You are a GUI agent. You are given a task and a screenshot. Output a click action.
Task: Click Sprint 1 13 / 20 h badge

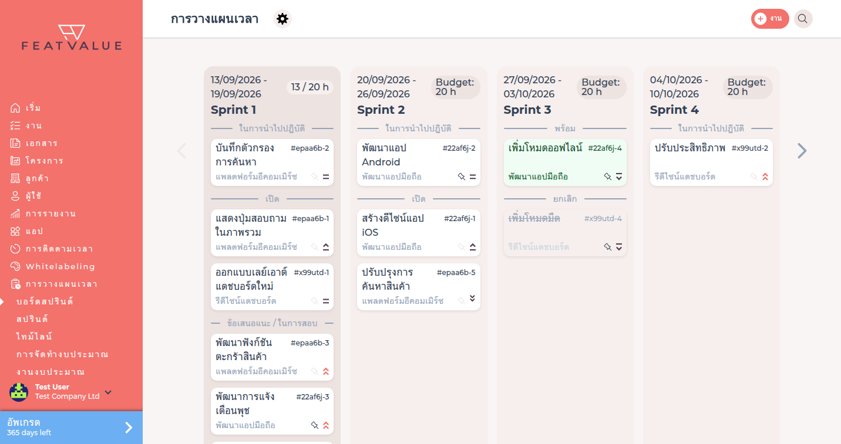[x=310, y=87]
